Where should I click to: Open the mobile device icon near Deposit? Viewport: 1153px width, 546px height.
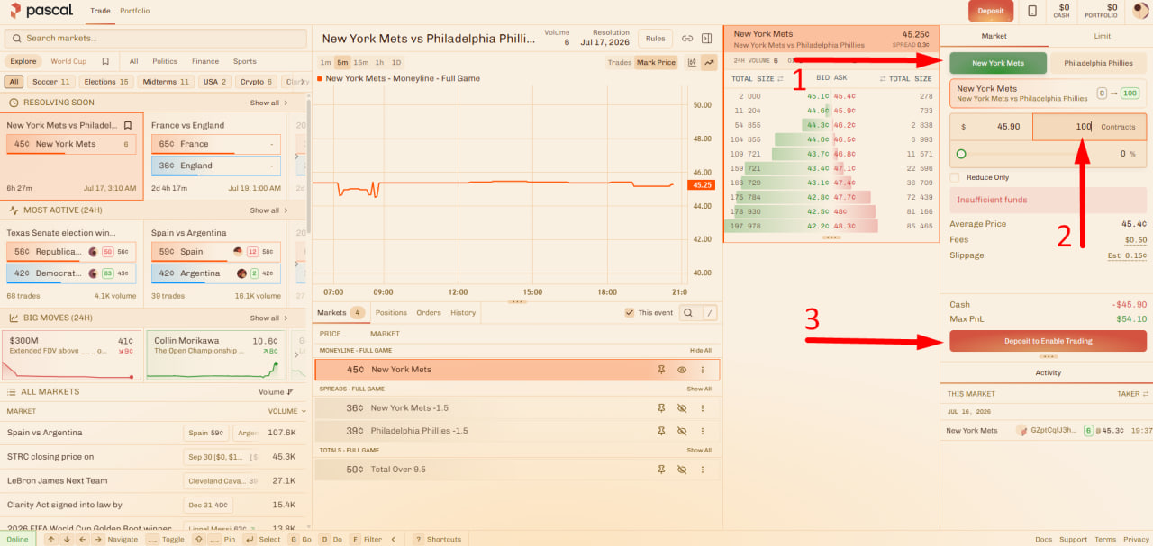(1031, 11)
